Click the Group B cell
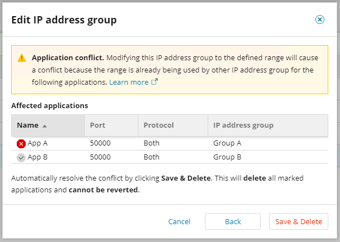The height and width of the screenshot is (242, 340). tap(227, 157)
